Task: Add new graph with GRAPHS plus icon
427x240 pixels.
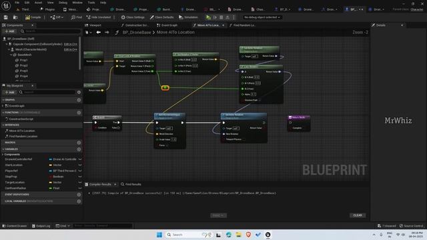Action: pos(79,100)
